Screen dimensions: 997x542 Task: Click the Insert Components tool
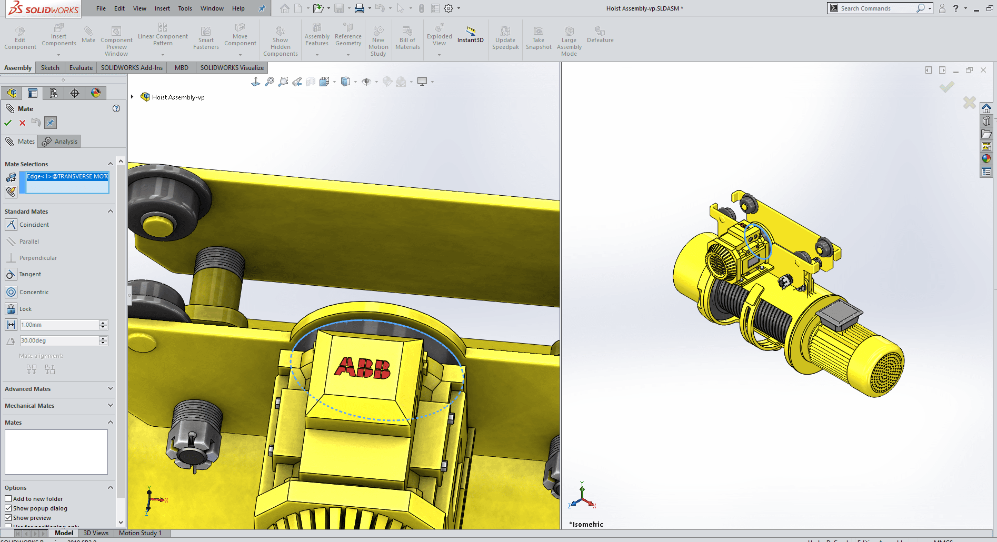point(58,35)
